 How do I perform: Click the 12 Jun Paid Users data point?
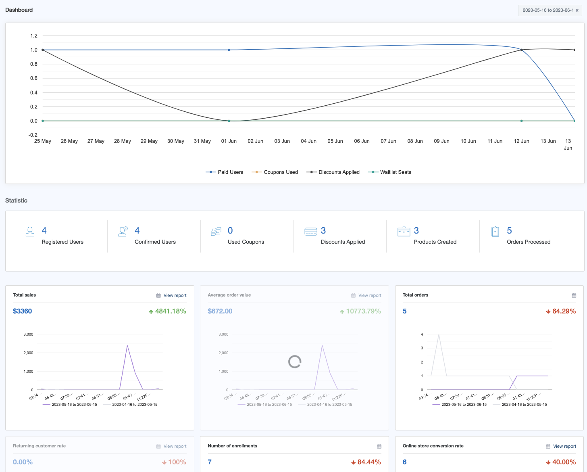tap(521, 50)
